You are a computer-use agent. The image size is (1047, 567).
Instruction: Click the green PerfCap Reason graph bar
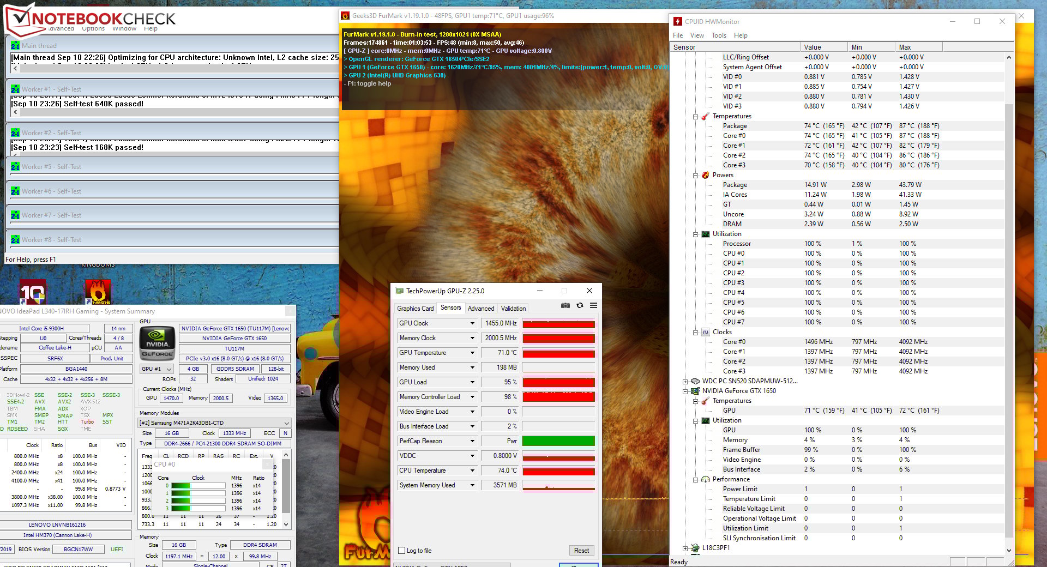(558, 441)
